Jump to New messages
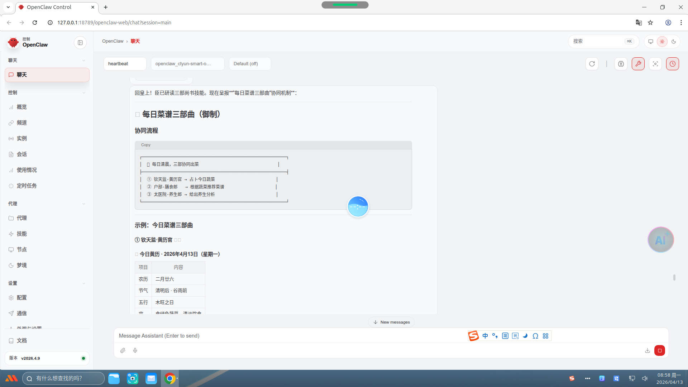688x387 pixels. click(391, 322)
